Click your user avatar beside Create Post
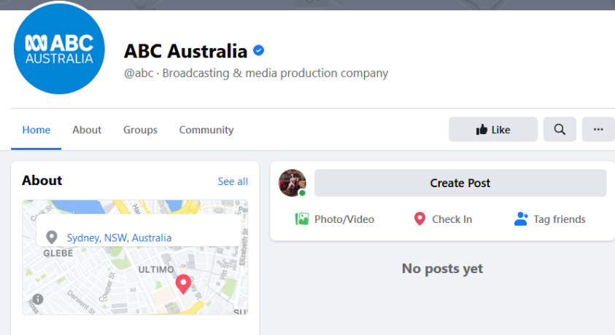The width and height of the screenshot is (615, 335). [293, 183]
